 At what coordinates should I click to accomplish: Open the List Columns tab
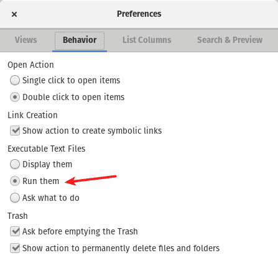[x=147, y=40]
